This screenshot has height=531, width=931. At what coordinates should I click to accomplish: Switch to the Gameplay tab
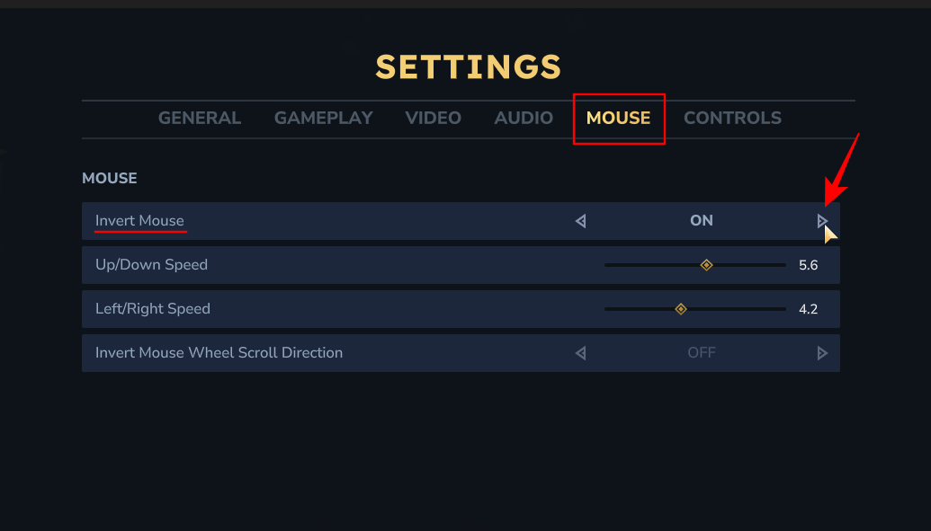[x=323, y=119]
